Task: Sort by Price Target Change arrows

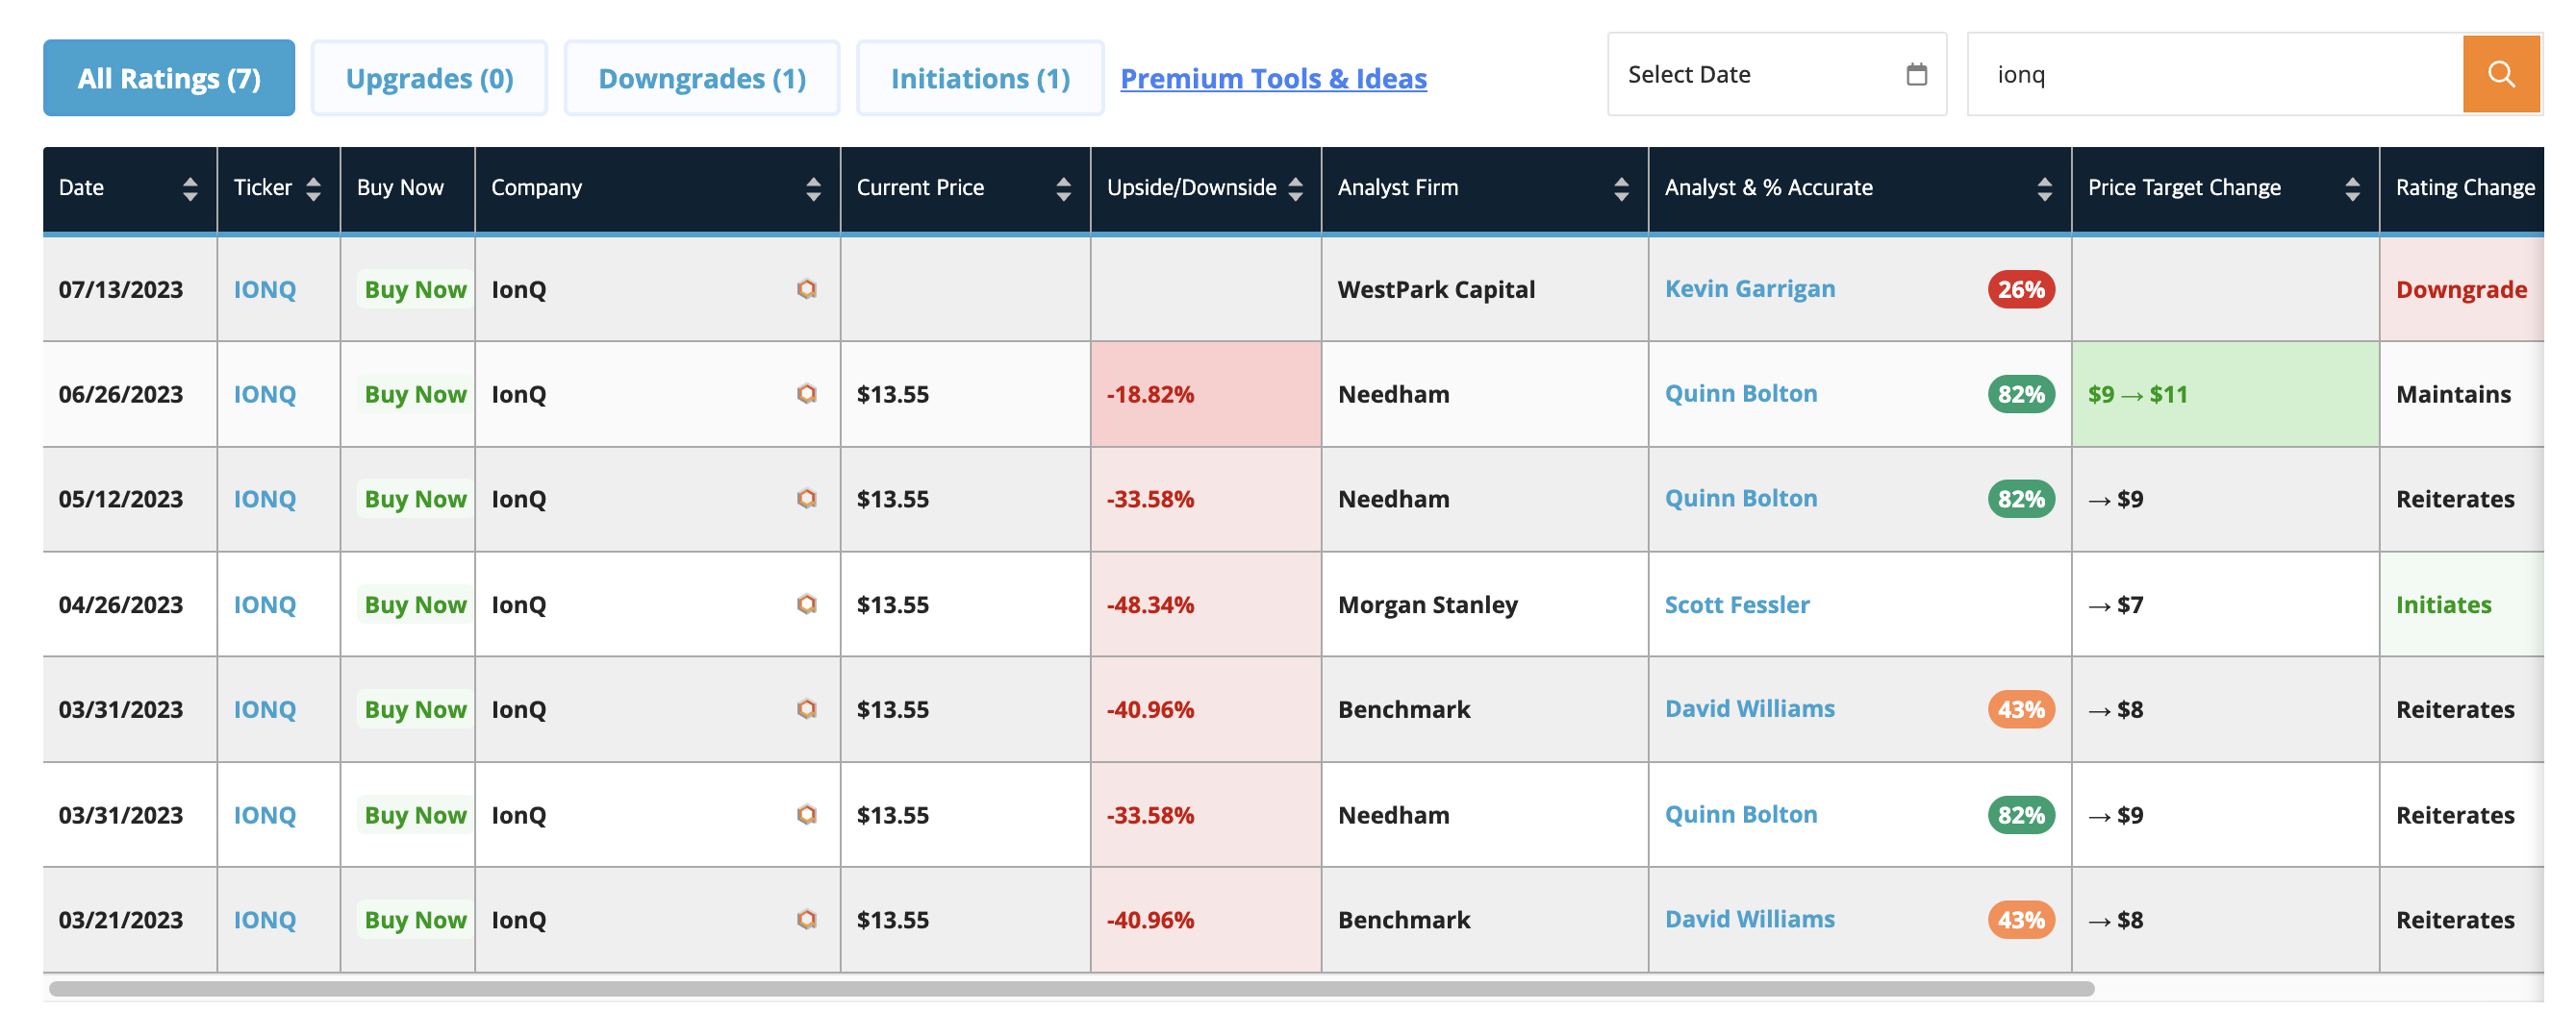Action: [2352, 187]
